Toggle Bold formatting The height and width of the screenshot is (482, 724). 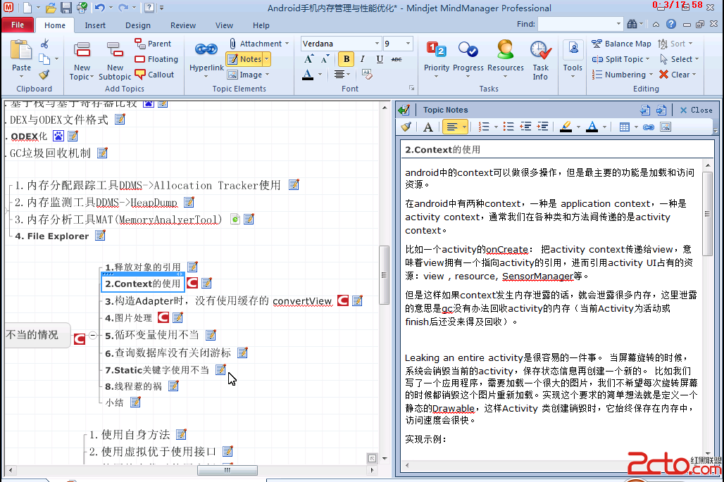pos(347,59)
